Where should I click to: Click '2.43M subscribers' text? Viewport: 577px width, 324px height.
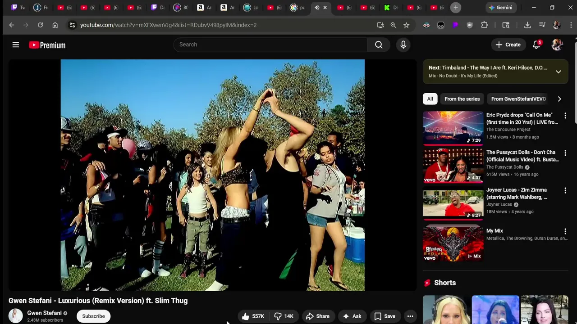pyautogui.click(x=45, y=320)
